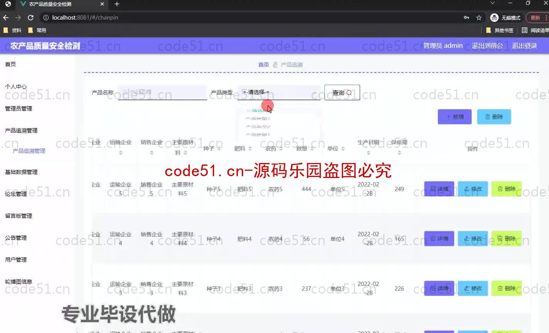Viewport: 549px width, 333px height.
Task: Go back to previous browser page
Action: tap(6, 18)
